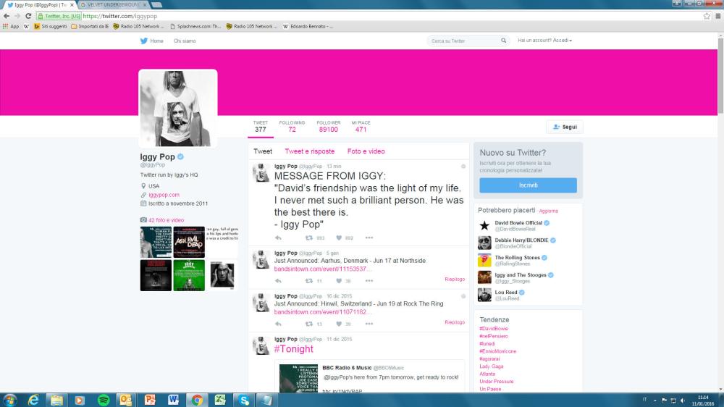Open Microsoft Word from the taskbar
This screenshot has height=407, width=724.
(x=173, y=400)
